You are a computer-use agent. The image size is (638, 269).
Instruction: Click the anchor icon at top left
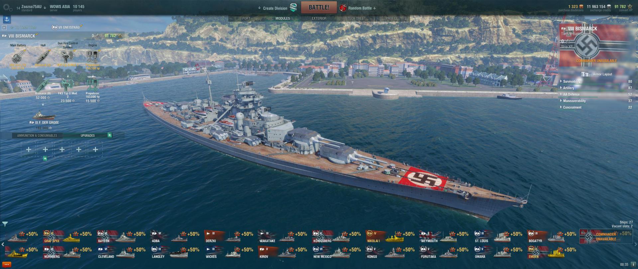point(7,20)
